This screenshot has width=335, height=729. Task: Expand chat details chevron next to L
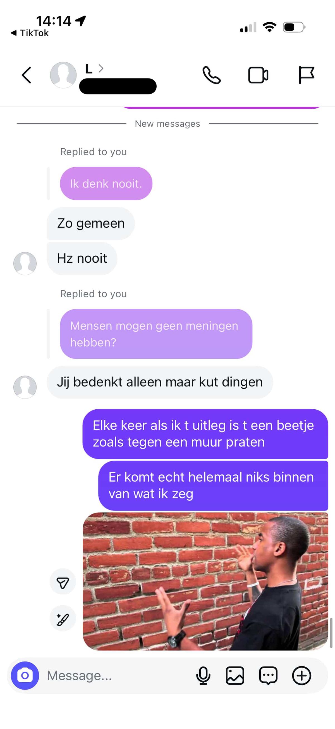click(x=101, y=68)
